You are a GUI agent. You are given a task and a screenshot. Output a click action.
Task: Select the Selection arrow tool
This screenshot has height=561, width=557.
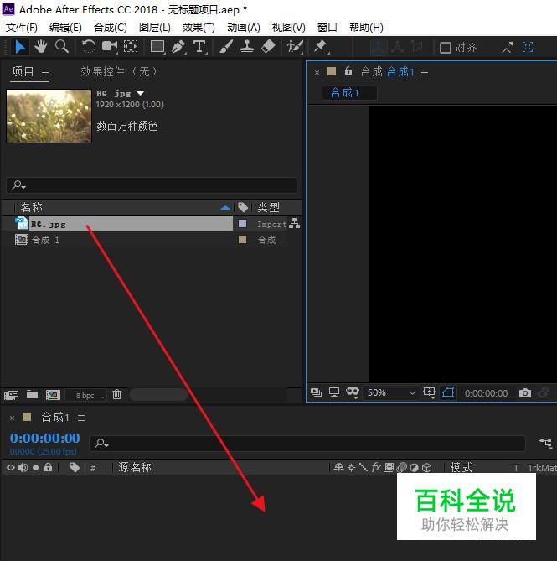(x=19, y=47)
